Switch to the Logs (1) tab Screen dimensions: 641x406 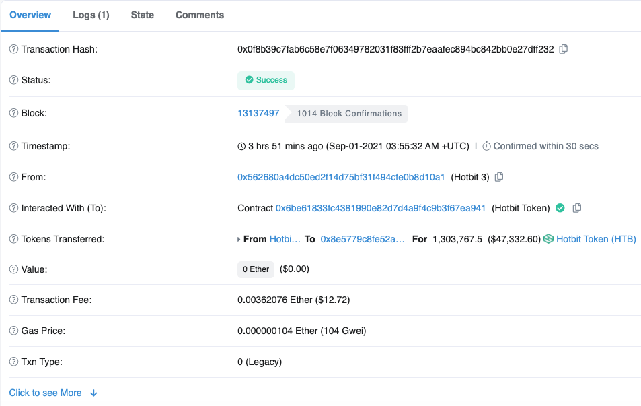(91, 15)
